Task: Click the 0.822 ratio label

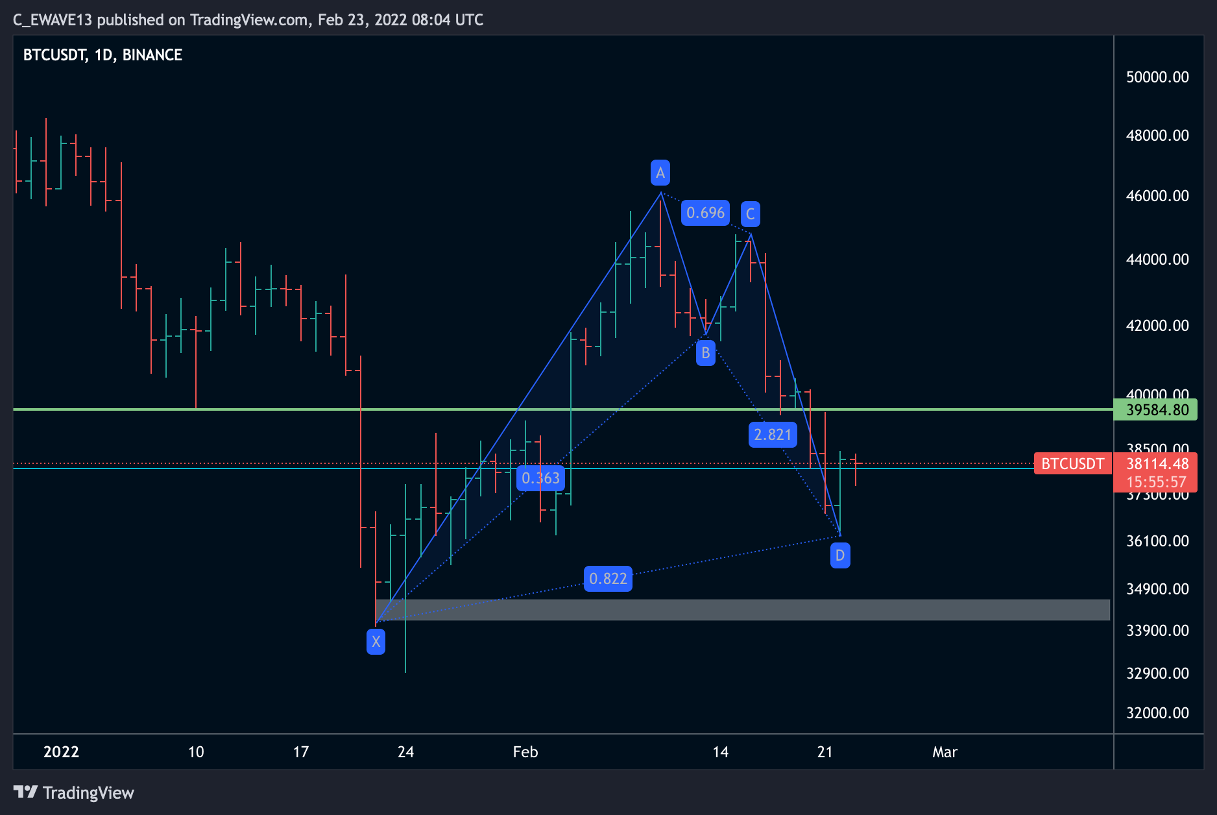Action: (608, 578)
